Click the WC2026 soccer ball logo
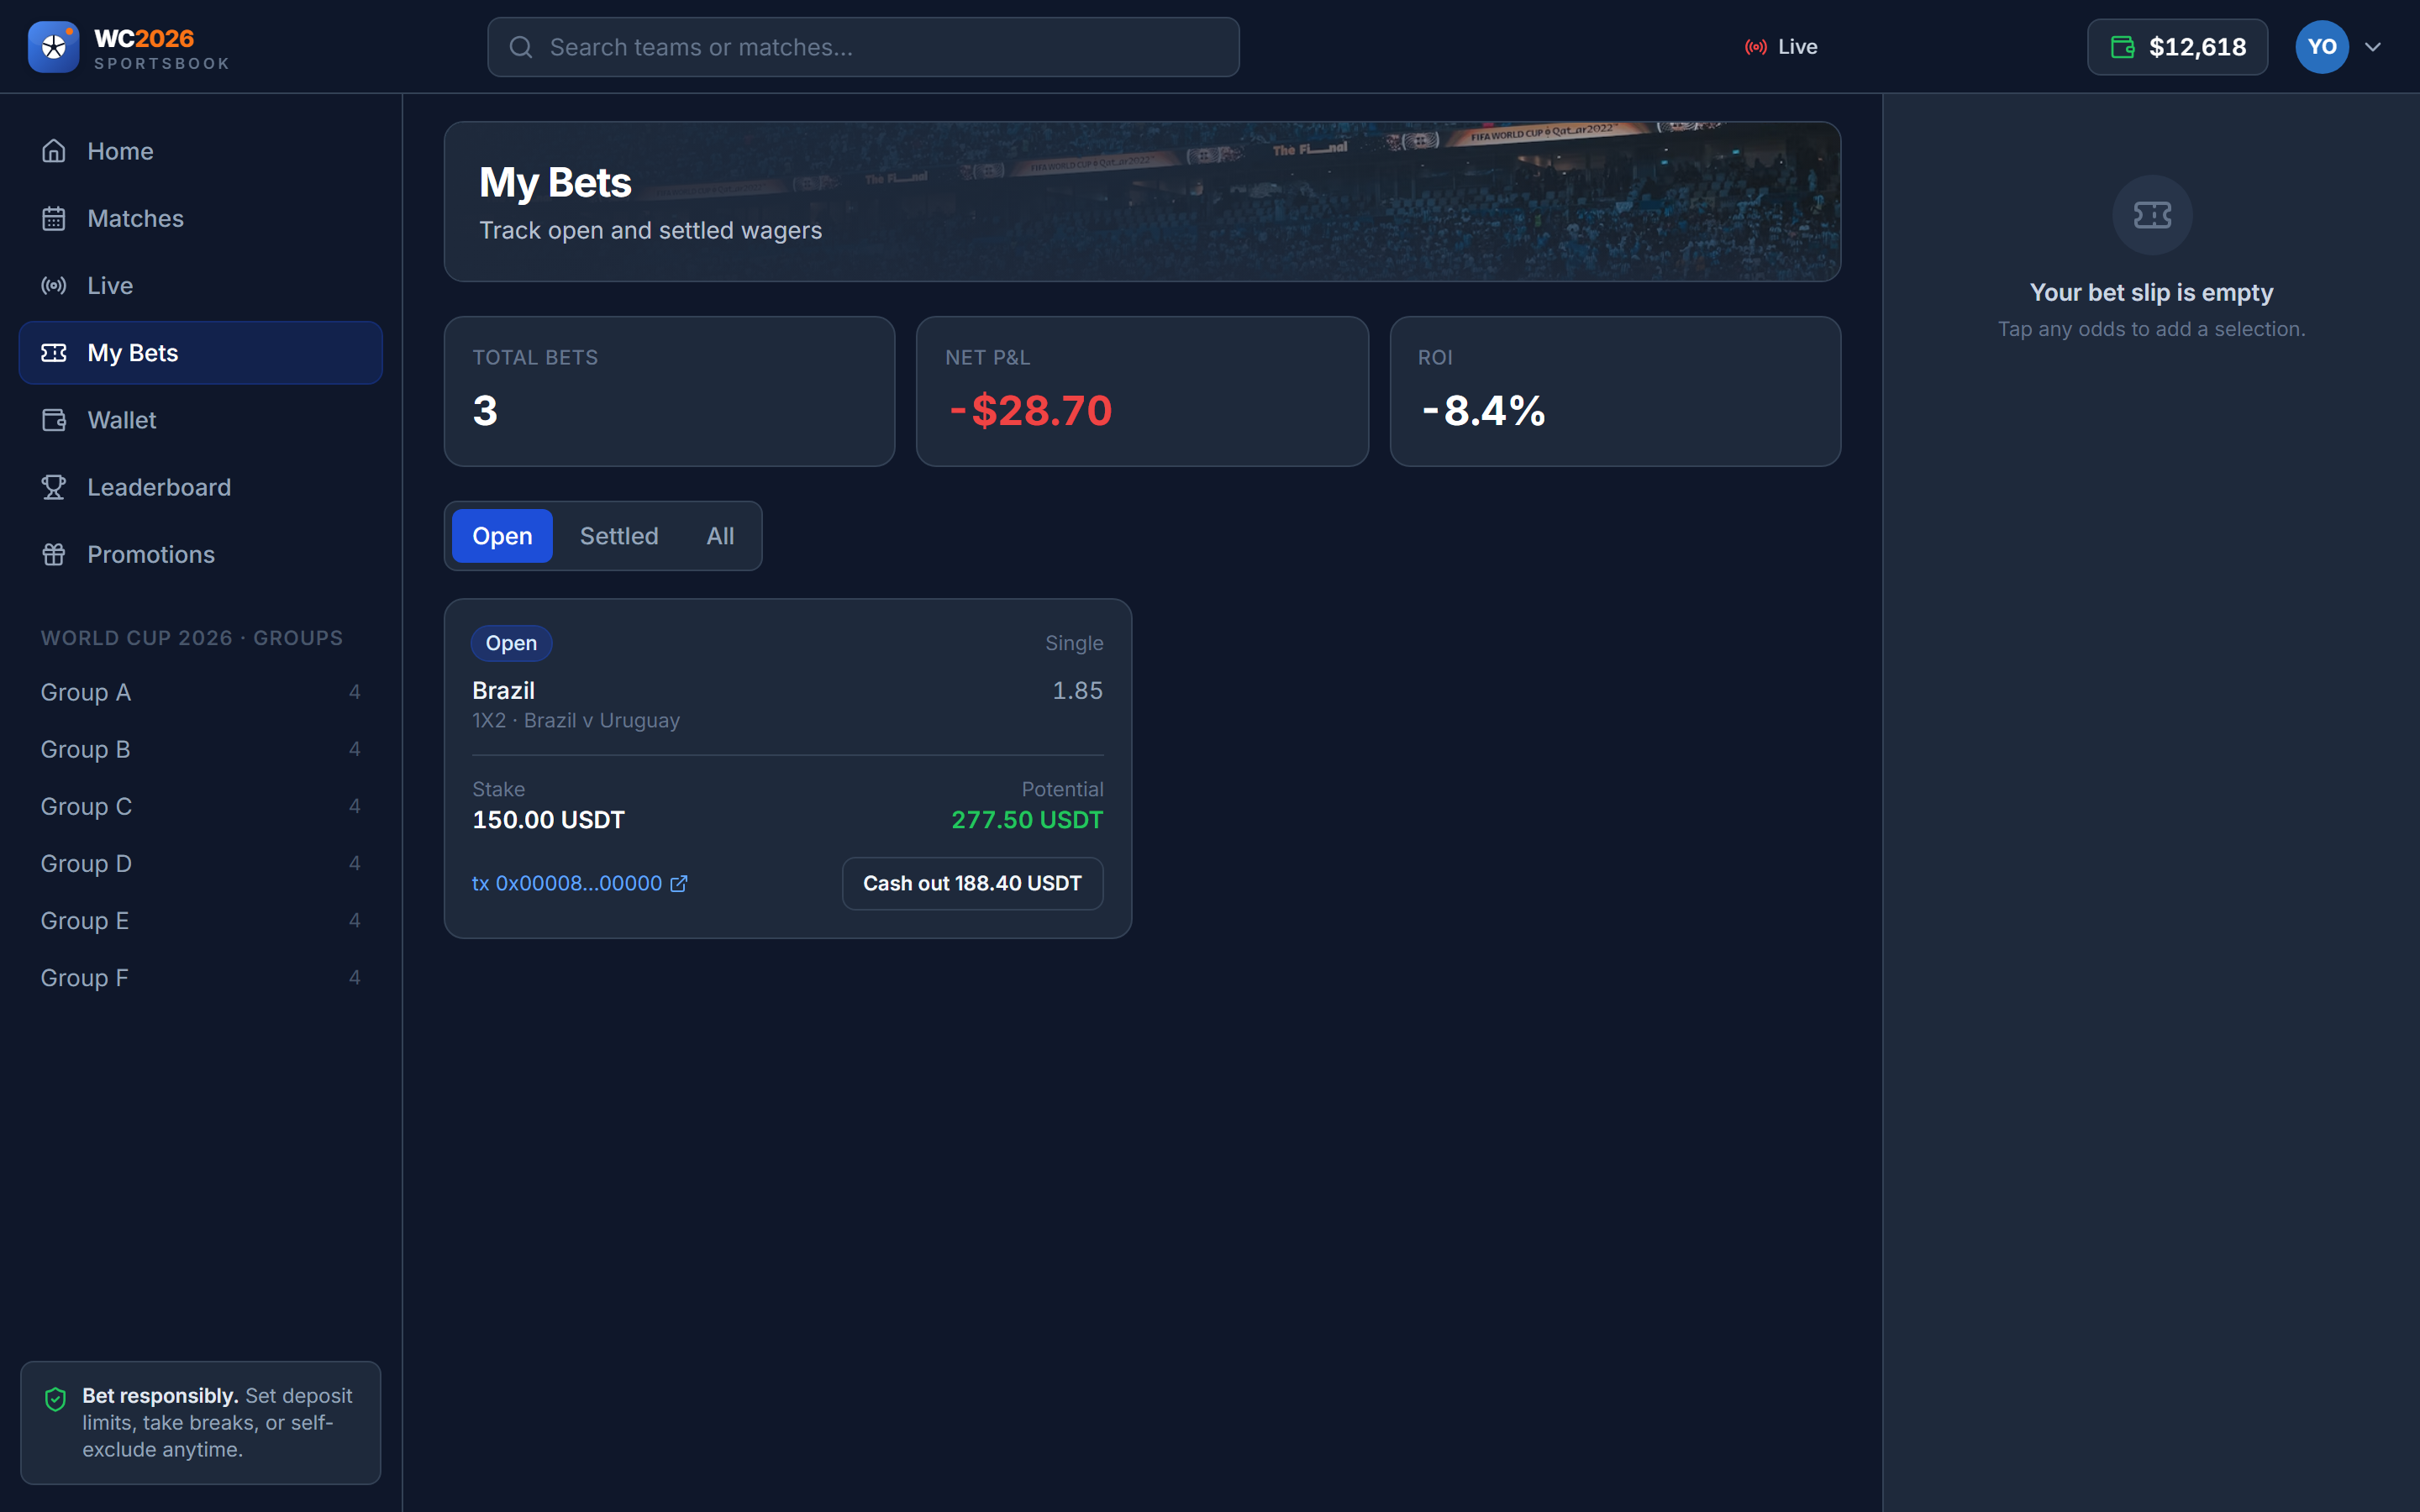Viewport: 2420px width, 1512px height. tap(53, 47)
